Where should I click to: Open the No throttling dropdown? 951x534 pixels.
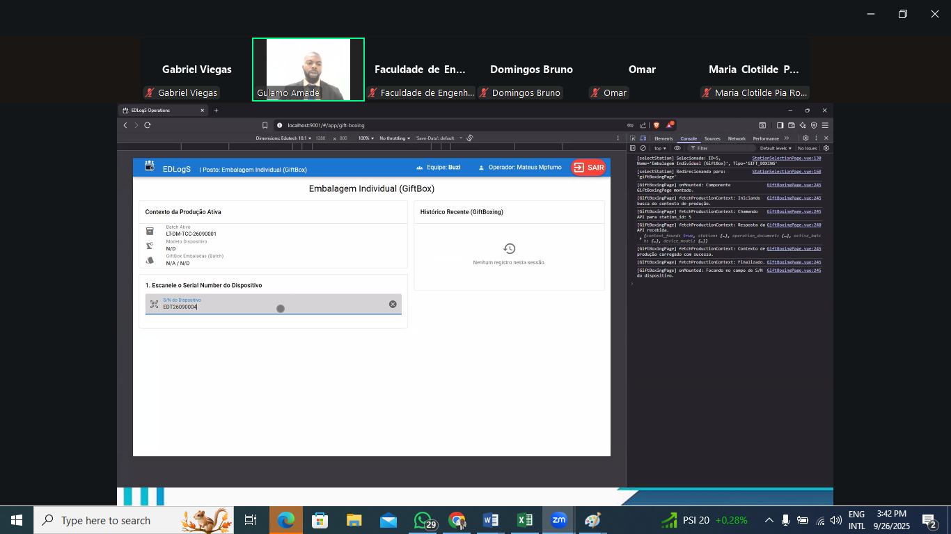[x=395, y=138]
